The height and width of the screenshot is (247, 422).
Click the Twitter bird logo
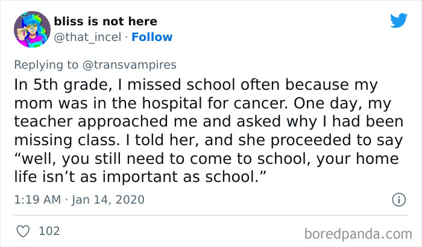tap(398, 20)
